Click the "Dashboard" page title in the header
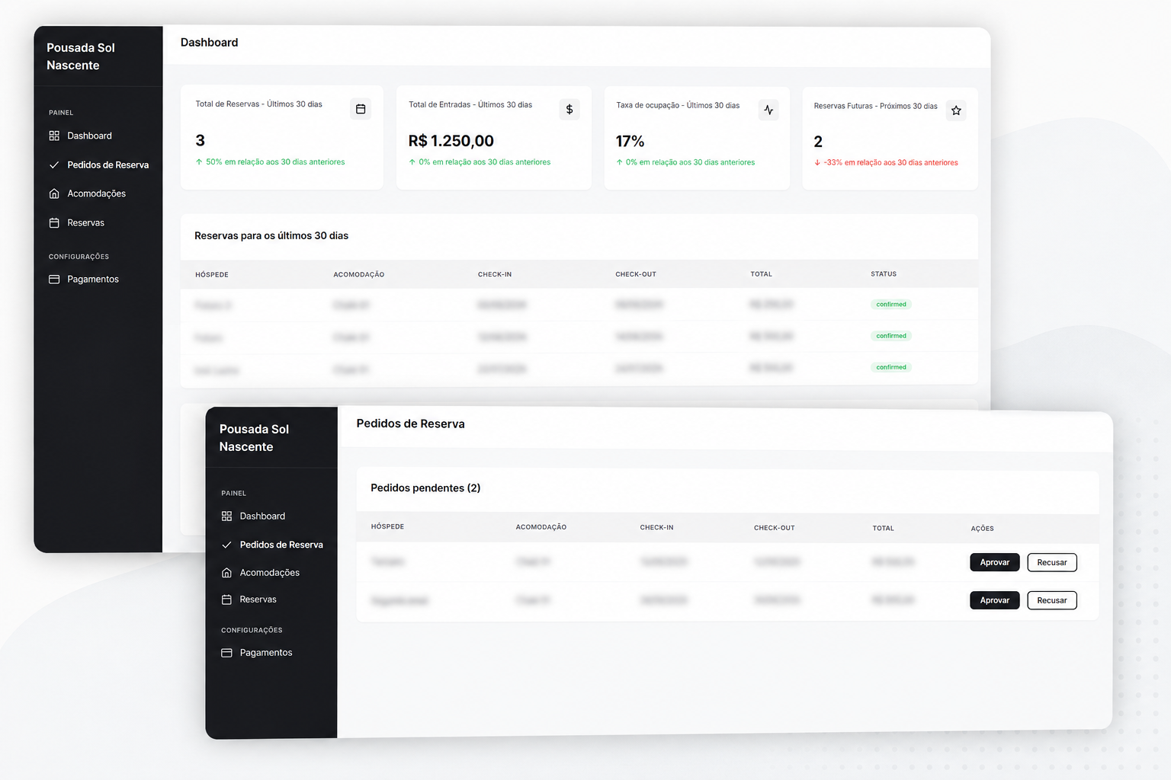1171x780 pixels. [210, 43]
